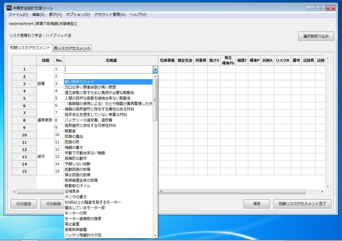The height and width of the screenshot is (241, 342).
Task: Select 起動回路の故障 option
Action: pos(108,169)
